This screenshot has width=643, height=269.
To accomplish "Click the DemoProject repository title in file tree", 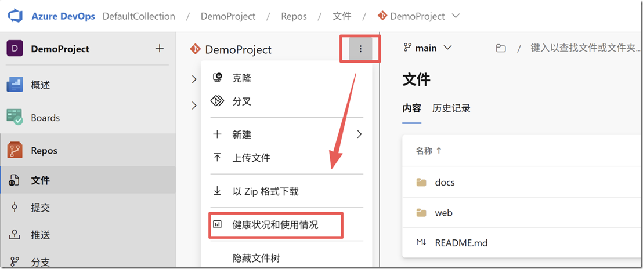I will point(239,49).
